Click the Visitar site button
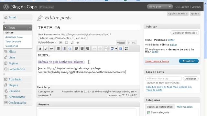 [x=46, y=7]
